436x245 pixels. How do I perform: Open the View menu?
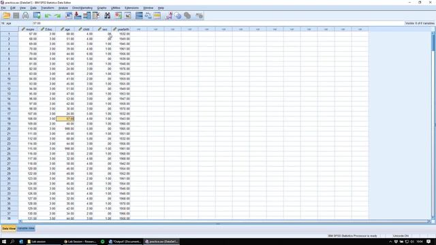click(22, 7)
